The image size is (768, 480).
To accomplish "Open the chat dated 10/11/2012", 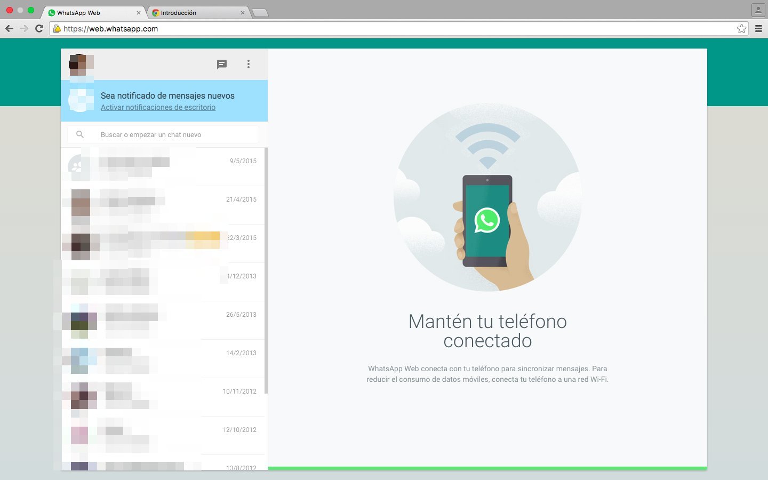I will [x=163, y=397].
